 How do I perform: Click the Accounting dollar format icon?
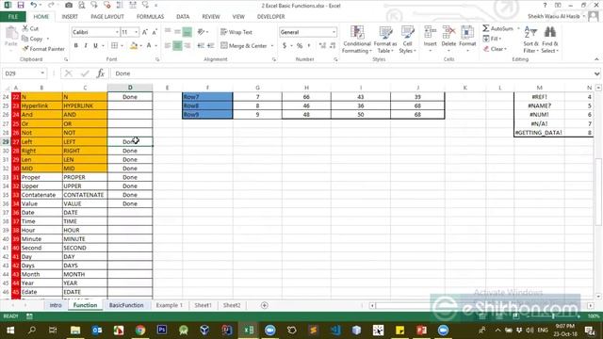tap(285, 46)
